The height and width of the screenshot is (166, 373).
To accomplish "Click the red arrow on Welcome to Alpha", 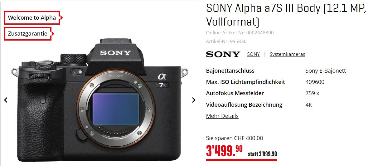I will 61,17.
